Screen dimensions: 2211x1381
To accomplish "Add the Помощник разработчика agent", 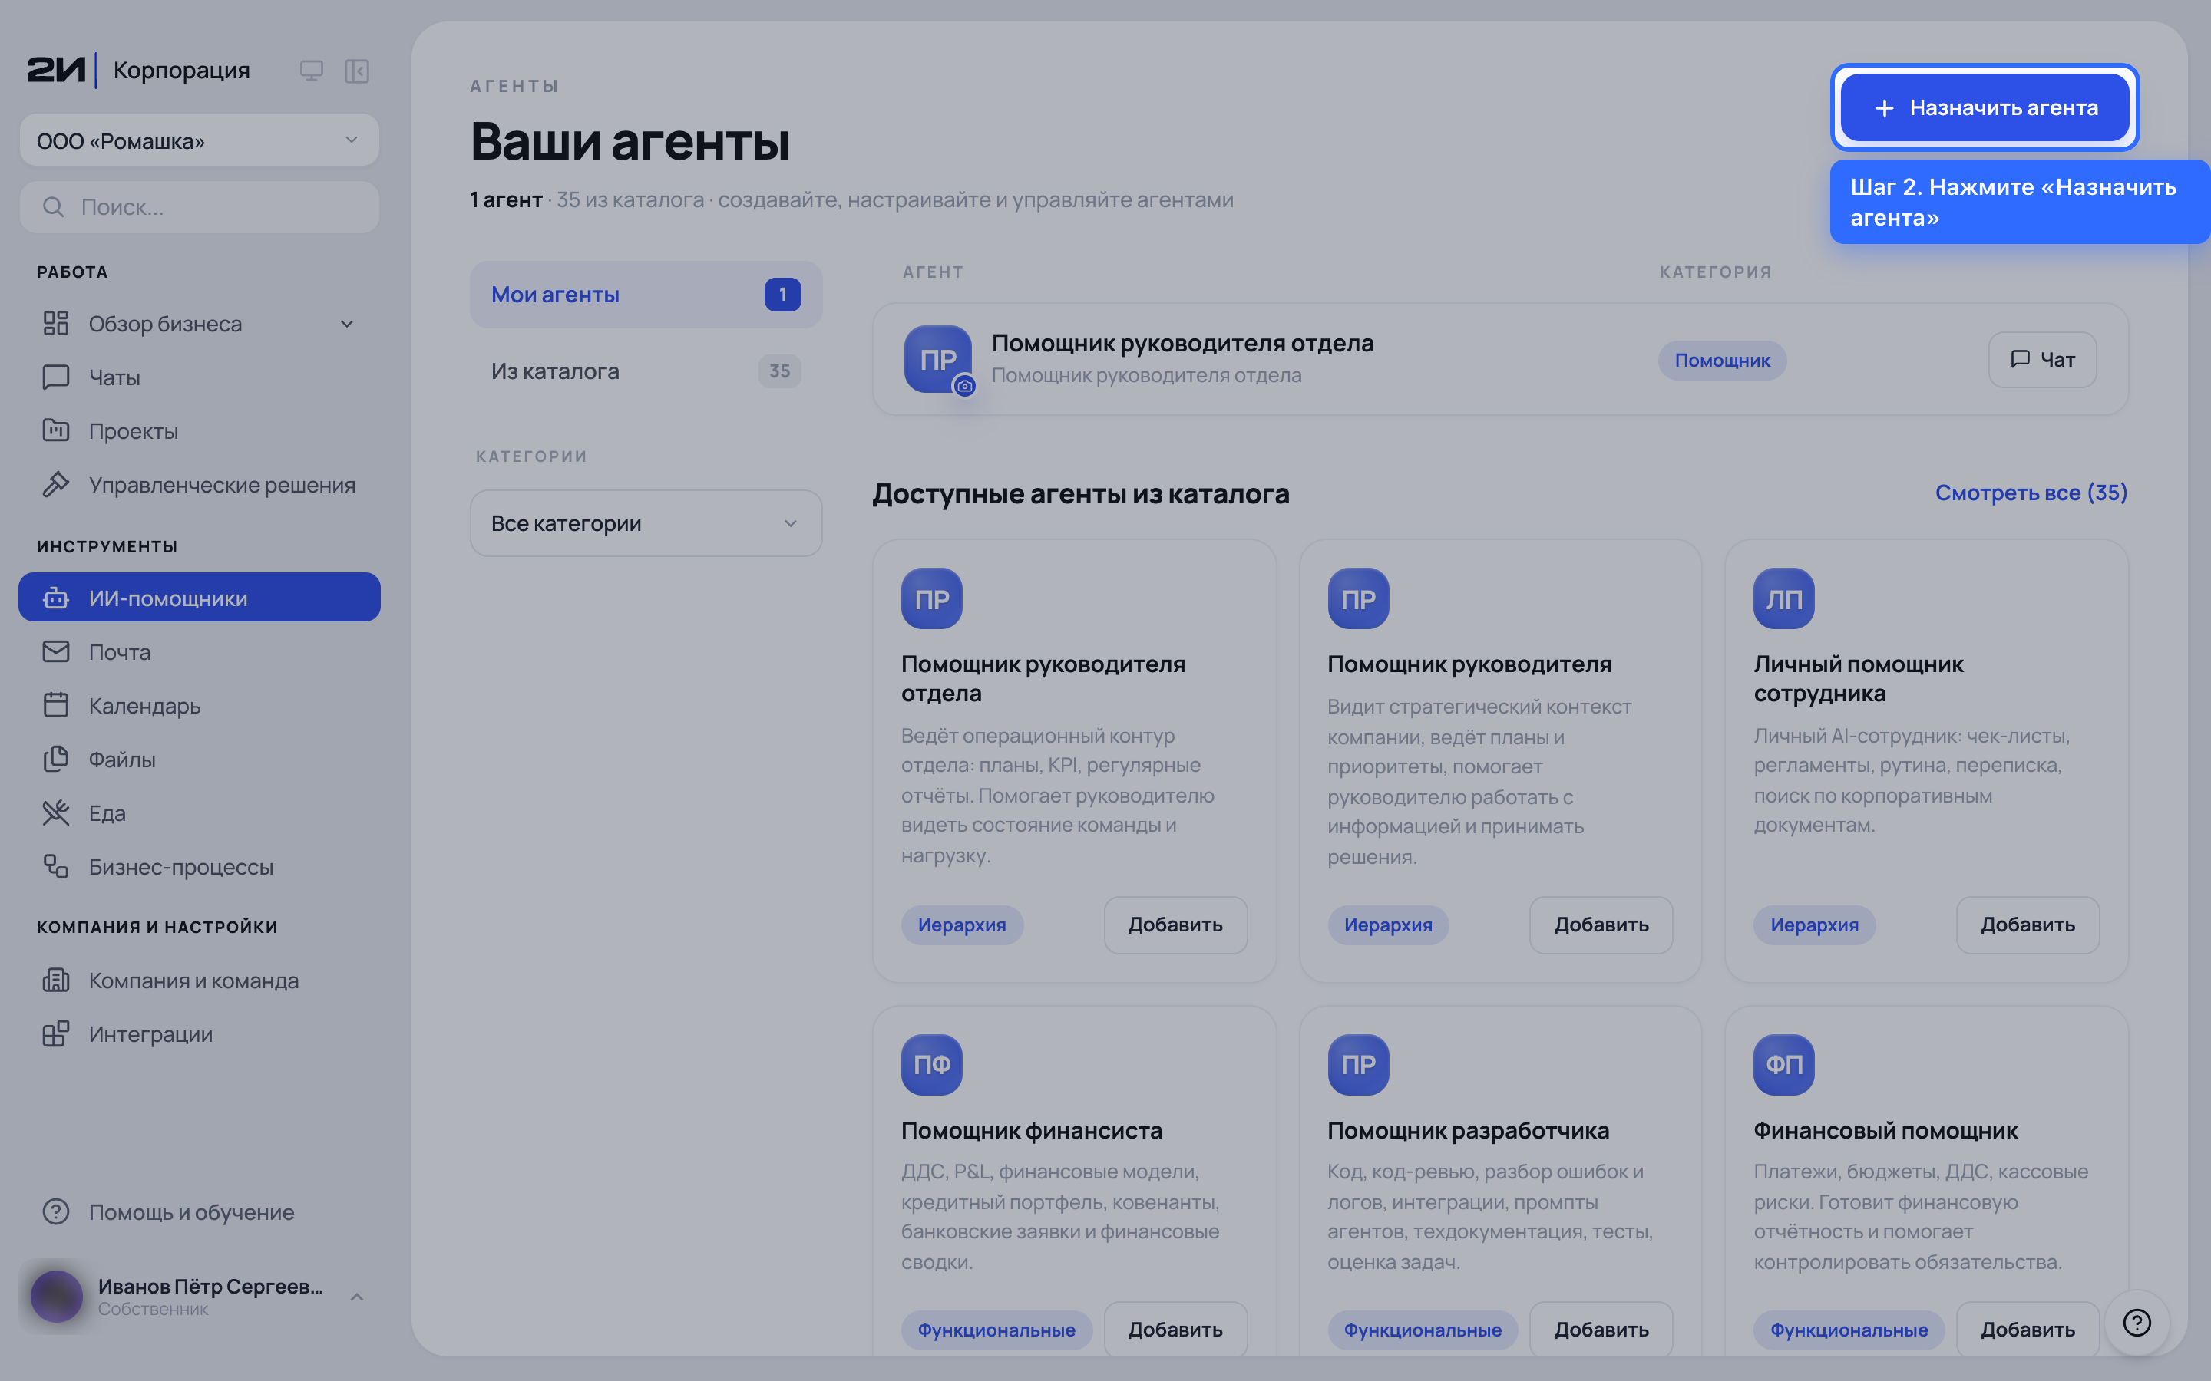I will 1601,1329.
